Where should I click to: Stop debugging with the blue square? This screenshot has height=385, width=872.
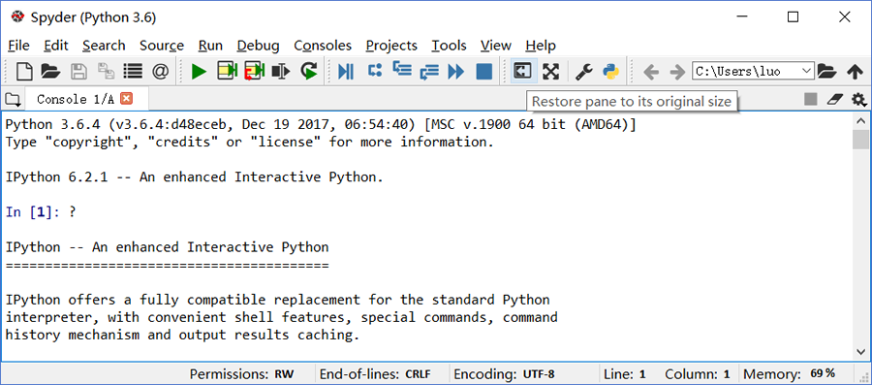[x=484, y=71]
